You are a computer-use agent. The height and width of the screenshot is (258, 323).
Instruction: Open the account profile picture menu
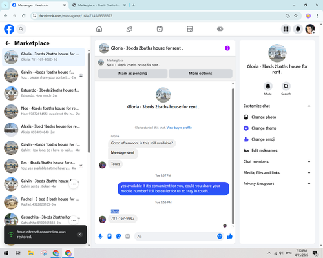pos(310,29)
